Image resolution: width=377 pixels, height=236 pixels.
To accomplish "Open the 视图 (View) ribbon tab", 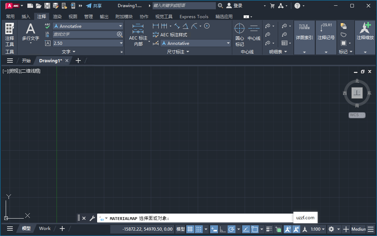I will tap(73, 16).
